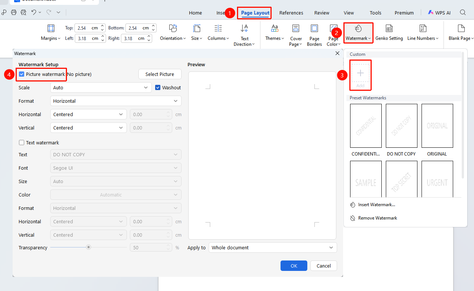Click the Undo arrow
The width and height of the screenshot is (474, 291).
tap(34, 12)
